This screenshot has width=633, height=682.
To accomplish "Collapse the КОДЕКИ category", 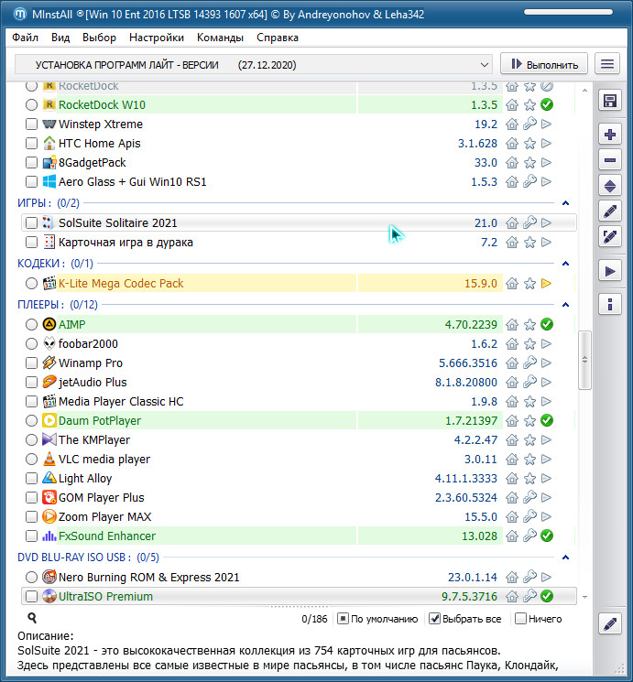I will tap(565, 264).
